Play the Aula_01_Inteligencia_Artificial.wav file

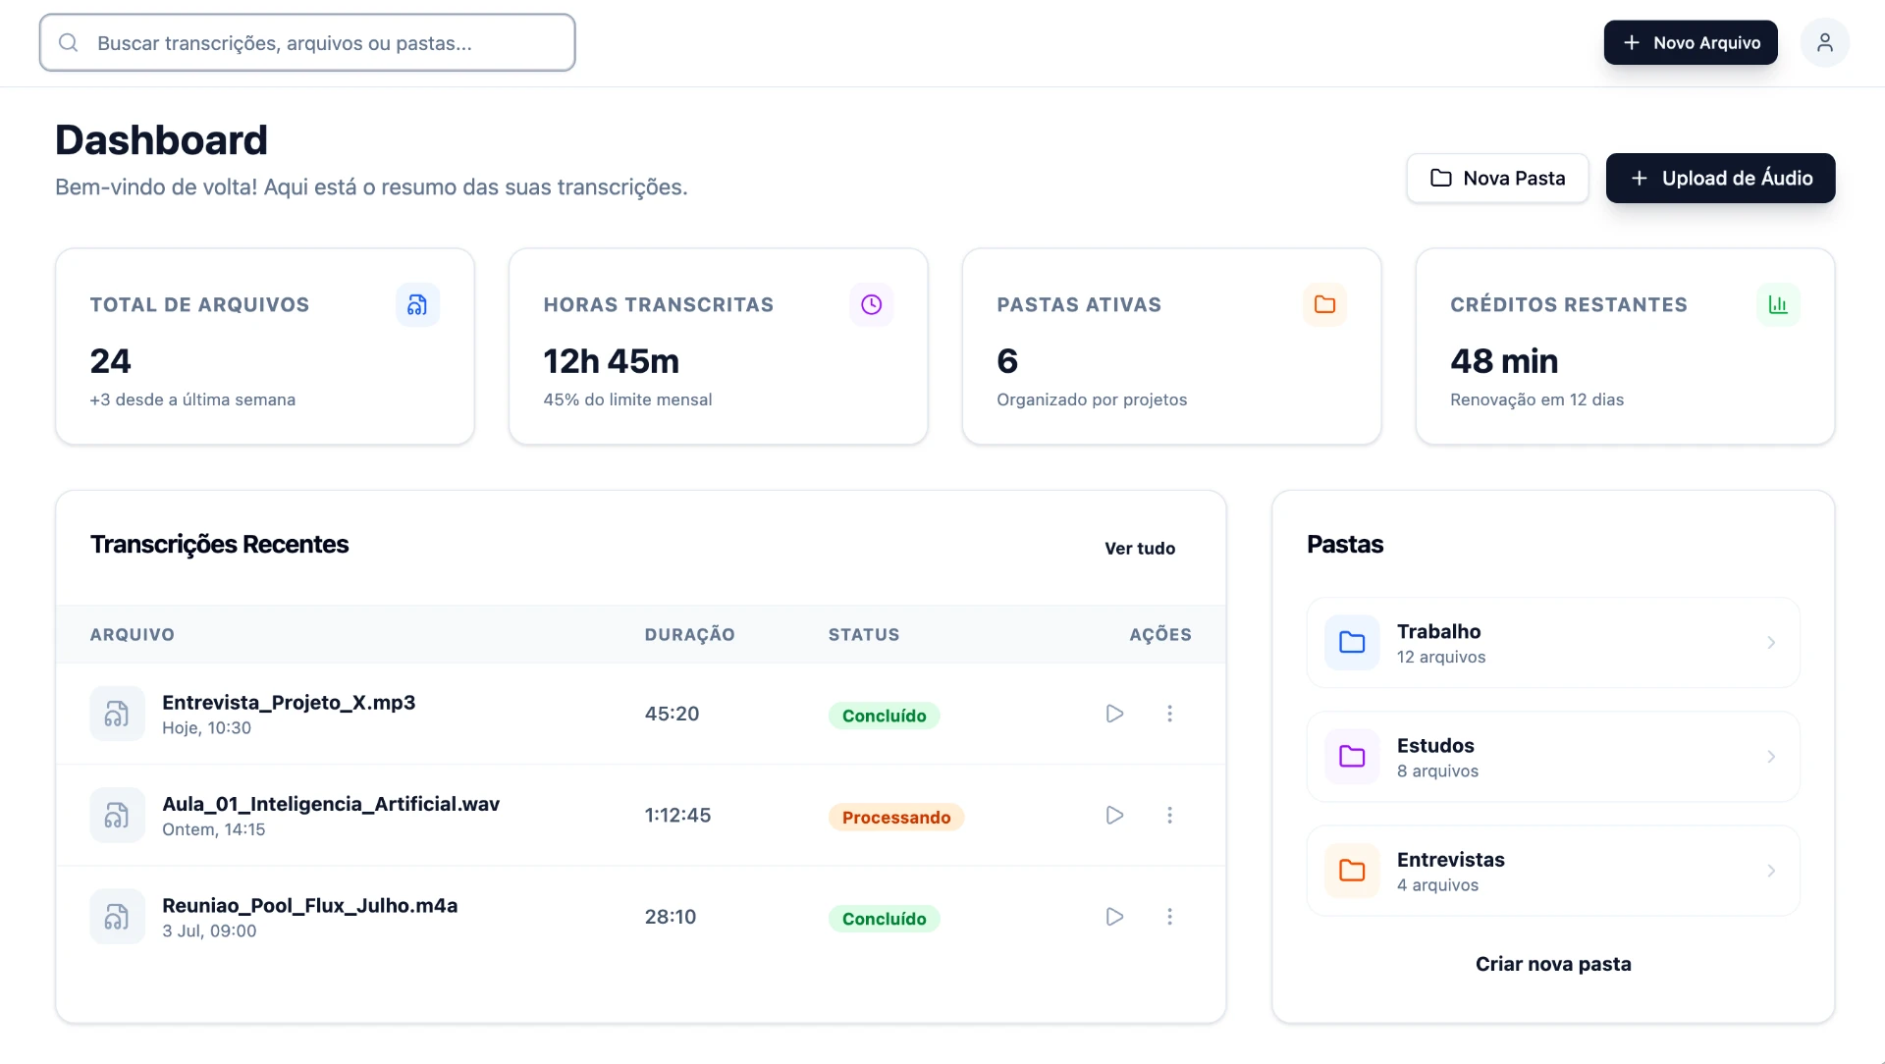tap(1114, 815)
